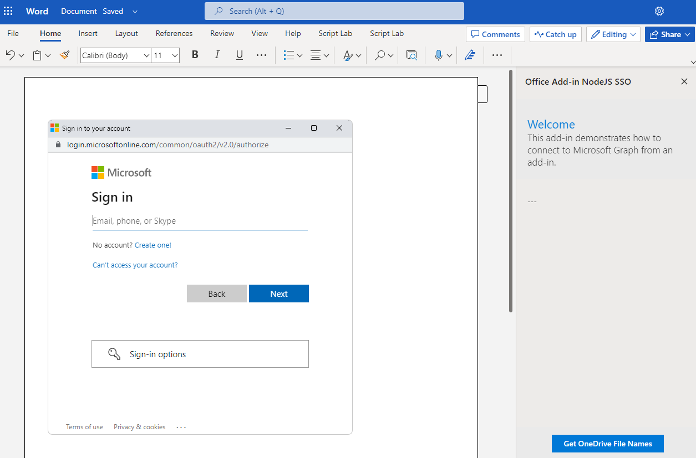Click the Email, phone, or Skype field
This screenshot has width=696, height=458.
(200, 220)
